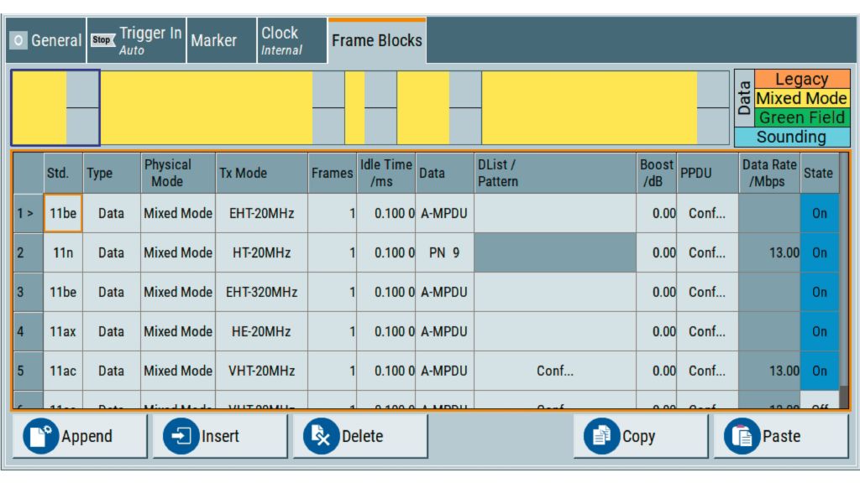Click the Insert arrow icon

point(181,437)
